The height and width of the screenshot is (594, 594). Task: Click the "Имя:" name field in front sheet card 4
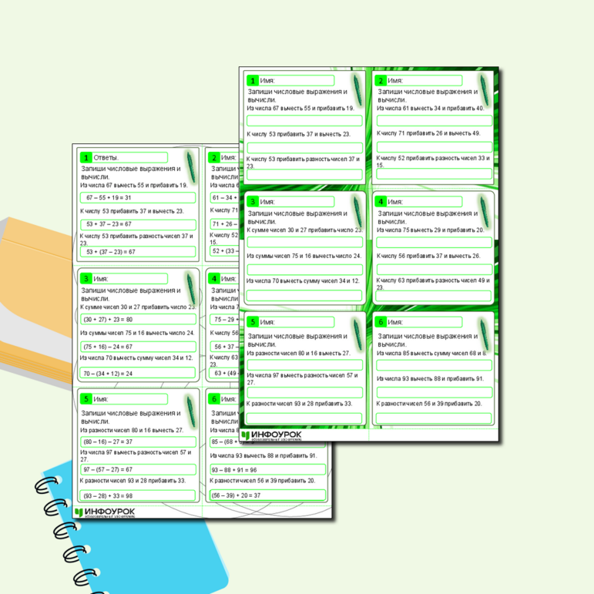coord(425,201)
